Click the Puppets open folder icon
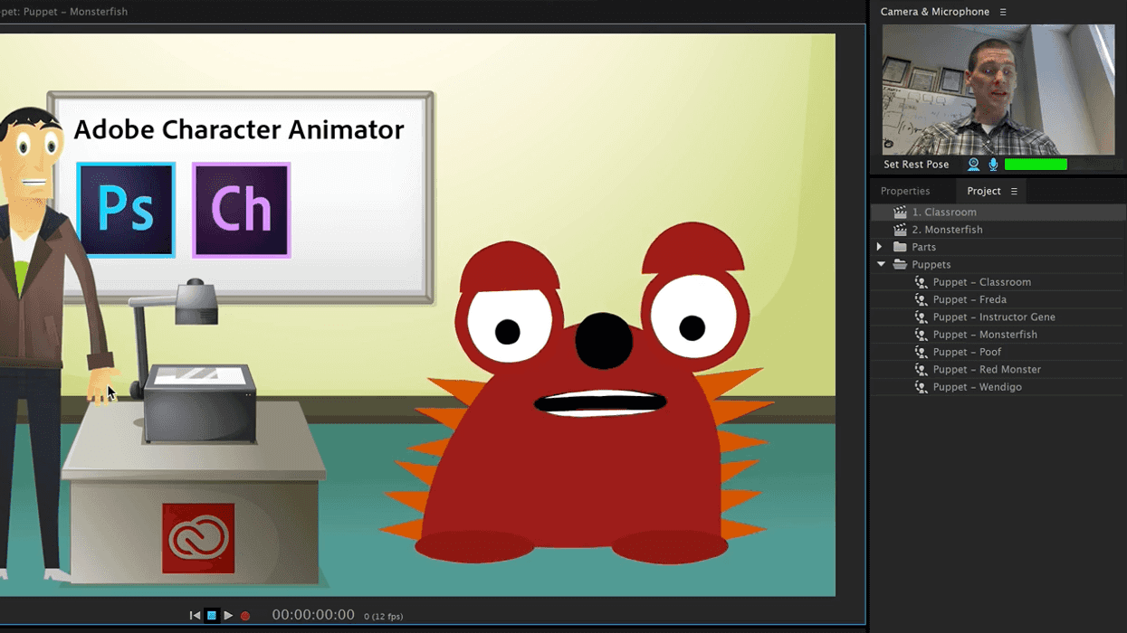Viewport: 1127px width, 633px height. pyautogui.click(x=900, y=265)
